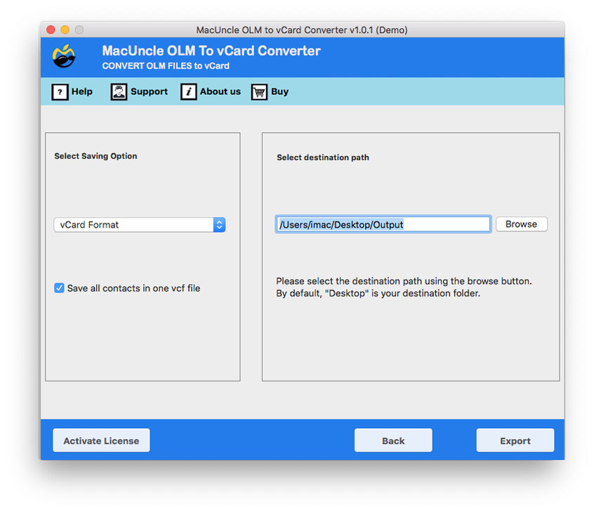This screenshot has height=512, width=594.
Task: Click the About us info icon
Action: tap(188, 91)
